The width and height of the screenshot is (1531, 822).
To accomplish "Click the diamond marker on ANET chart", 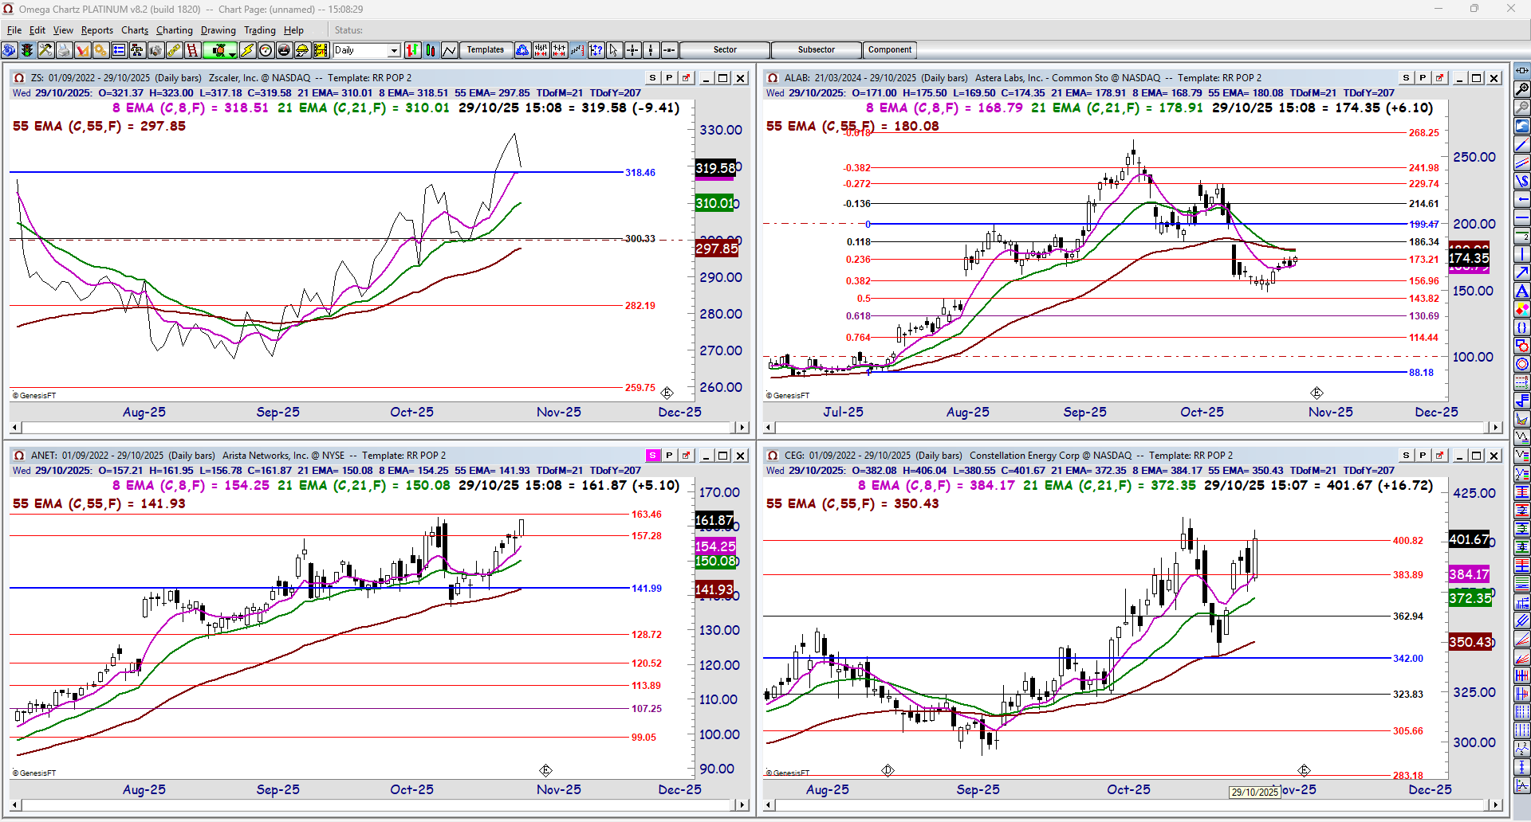I will point(545,770).
